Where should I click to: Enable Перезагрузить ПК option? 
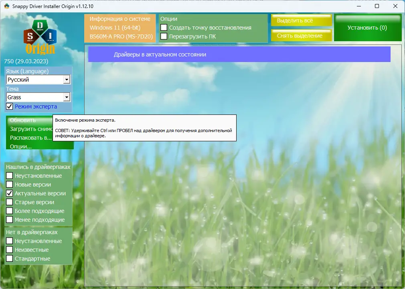click(164, 36)
